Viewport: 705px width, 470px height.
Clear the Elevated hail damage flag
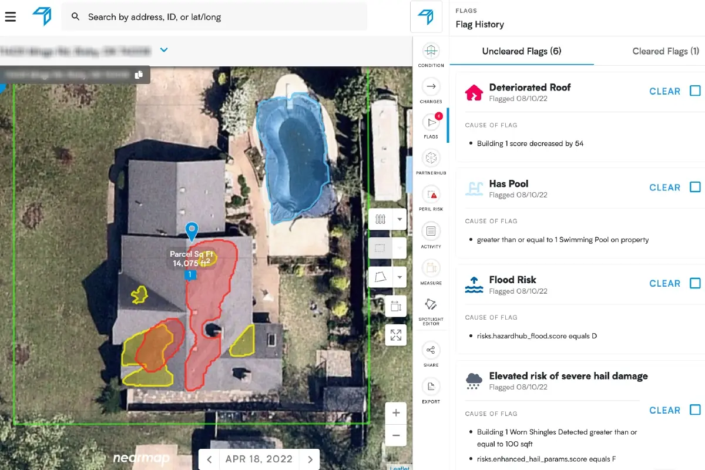[664, 410]
